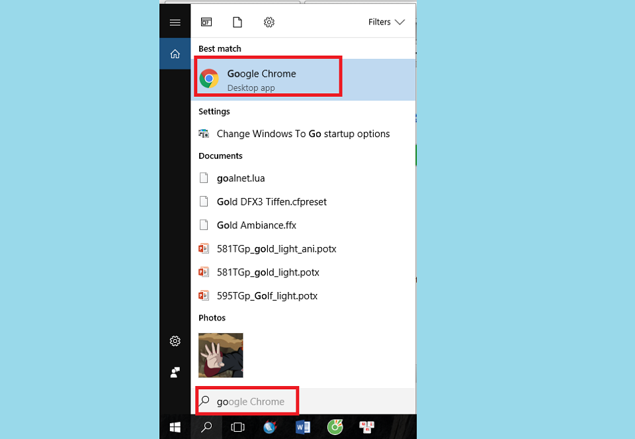The width and height of the screenshot is (635, 439).
Task: Expand the Filters dropdown
Action: click(386, 22)
